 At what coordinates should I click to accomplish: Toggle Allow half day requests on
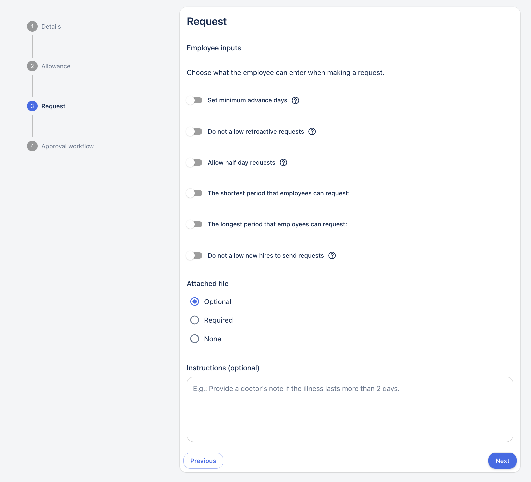[x=194, y=162]
